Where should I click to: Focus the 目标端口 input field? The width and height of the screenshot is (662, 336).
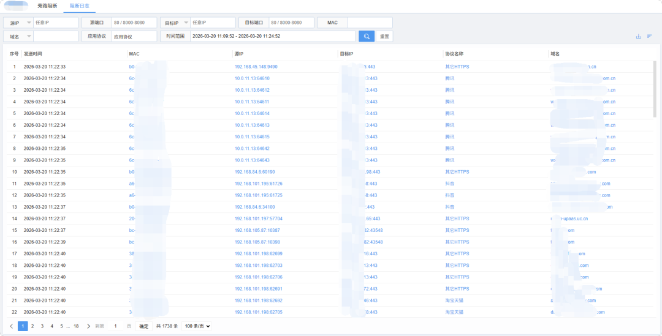[291, 23]
